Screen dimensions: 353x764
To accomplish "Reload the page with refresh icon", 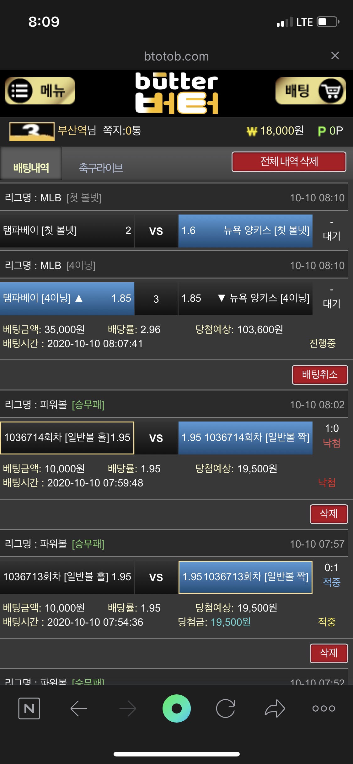I will (225, 708).
